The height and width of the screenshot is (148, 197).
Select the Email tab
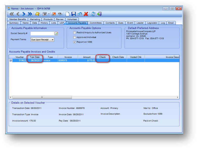coord(171,23)
